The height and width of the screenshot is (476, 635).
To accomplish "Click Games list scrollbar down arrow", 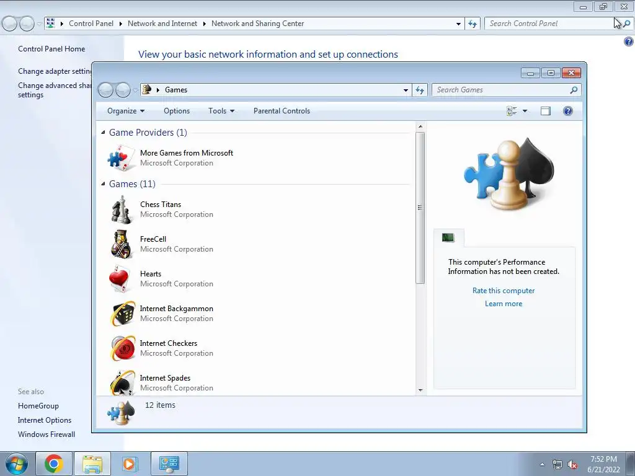I will [x=420, y=390].
